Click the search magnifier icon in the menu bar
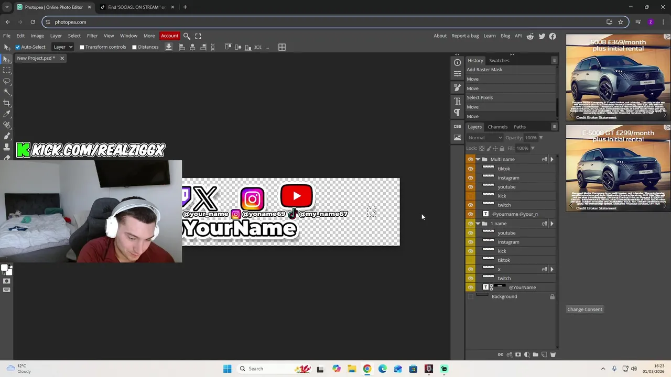 [187, 36]
